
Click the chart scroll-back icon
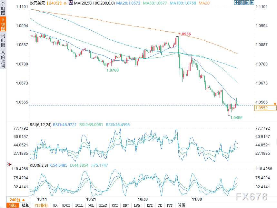[x=242, y=3]
